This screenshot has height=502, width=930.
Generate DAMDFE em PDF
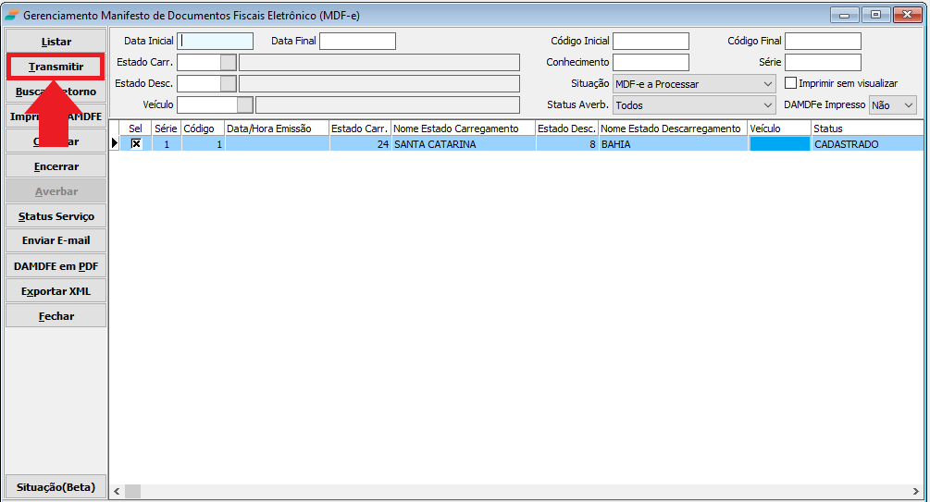click(x=56, y=266)
